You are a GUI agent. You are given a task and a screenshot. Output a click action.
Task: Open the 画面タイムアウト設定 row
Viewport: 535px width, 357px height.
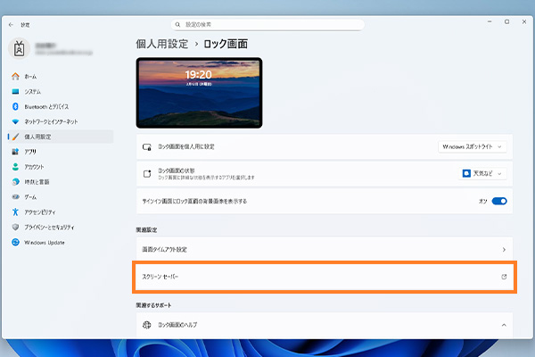point(325,250)
